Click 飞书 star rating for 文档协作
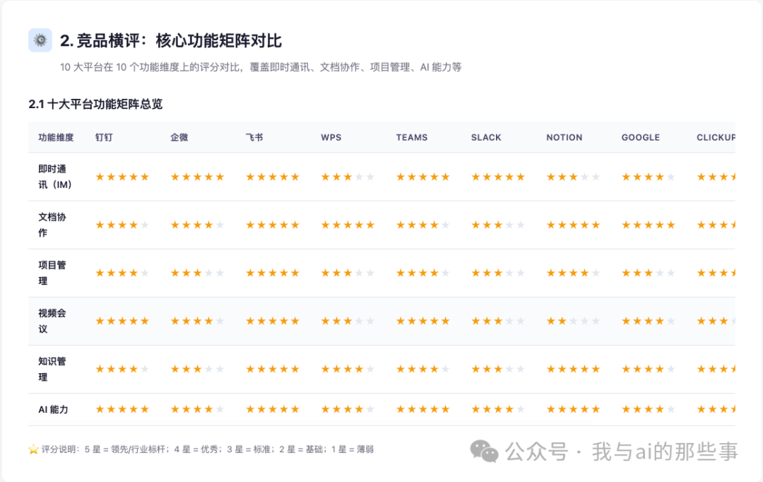The image size is (763, 482). tap(273, 225)
